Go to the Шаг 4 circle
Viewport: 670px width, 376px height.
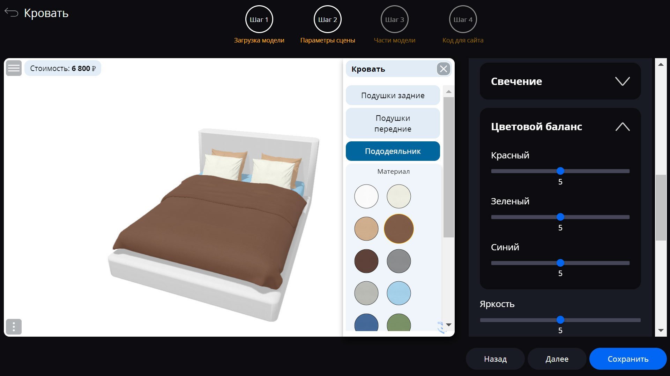tap(463, 19)
